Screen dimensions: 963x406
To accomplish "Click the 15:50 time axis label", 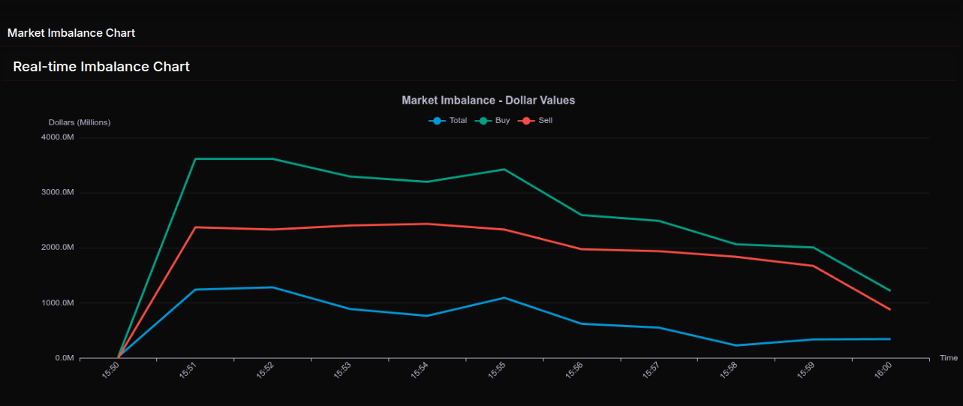I will (x=111, y=371).
